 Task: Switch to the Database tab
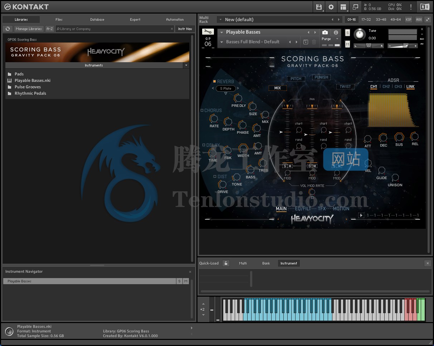click(97, 20)
